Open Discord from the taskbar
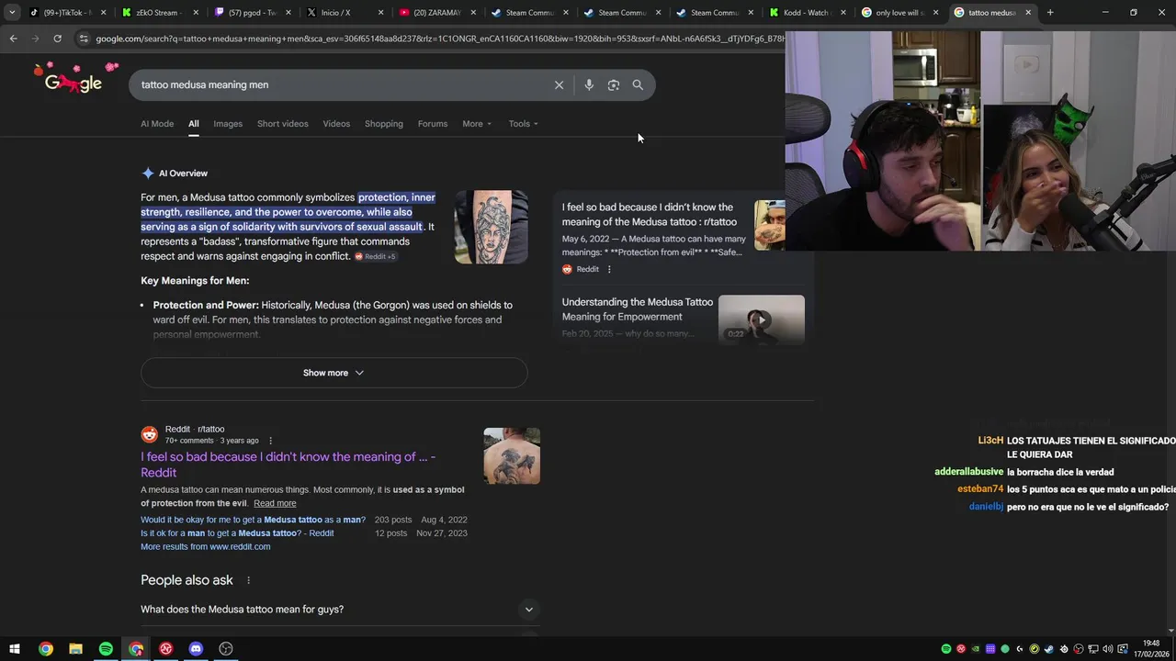 [196, 649]
